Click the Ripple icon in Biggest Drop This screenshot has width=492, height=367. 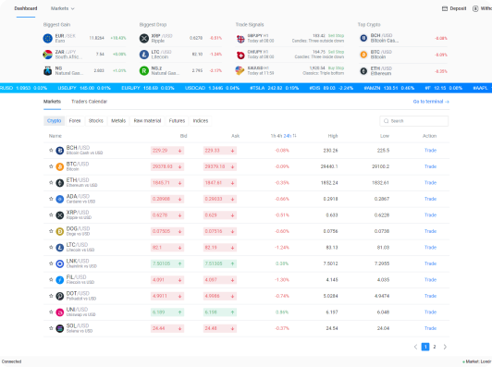pos(144,38)
